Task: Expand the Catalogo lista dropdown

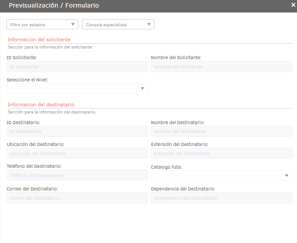Action: (x=222, y=176)
